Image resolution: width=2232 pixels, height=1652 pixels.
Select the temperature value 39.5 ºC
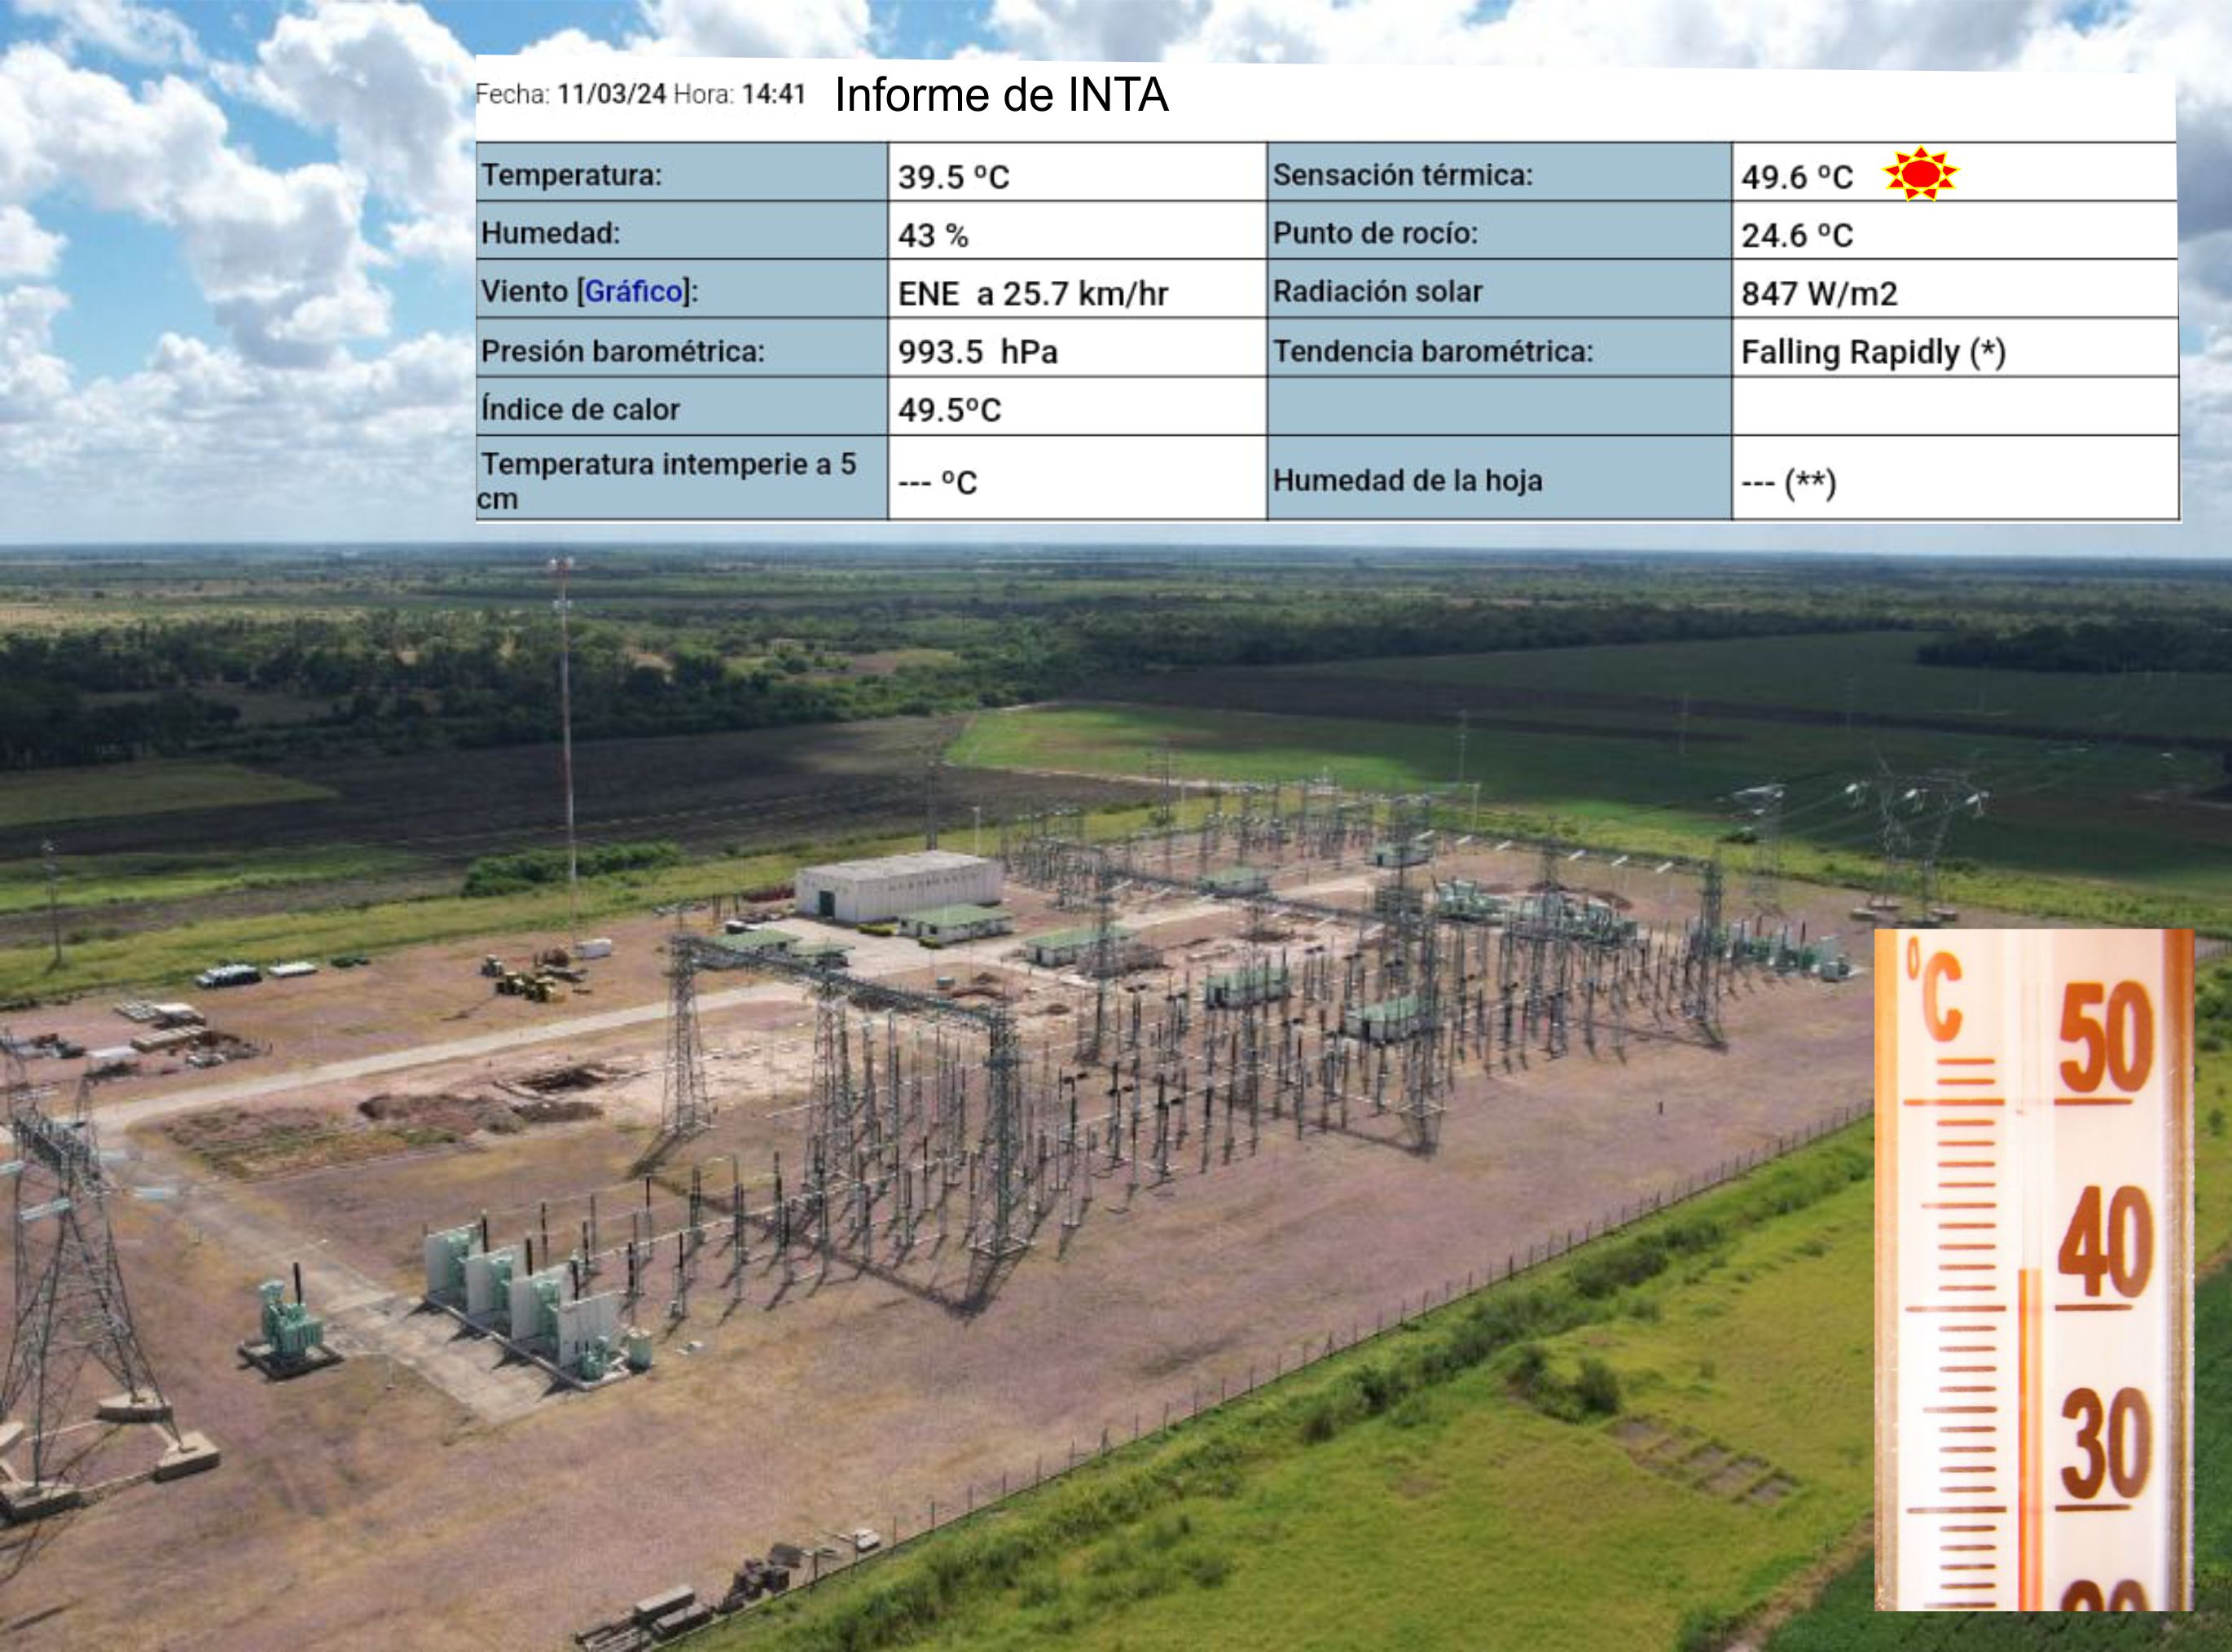pyautogui.click(x=953, y=177)
